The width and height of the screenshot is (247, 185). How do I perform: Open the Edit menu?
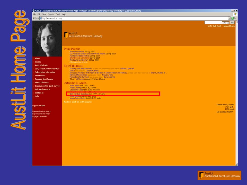click(x=39, y=14)
